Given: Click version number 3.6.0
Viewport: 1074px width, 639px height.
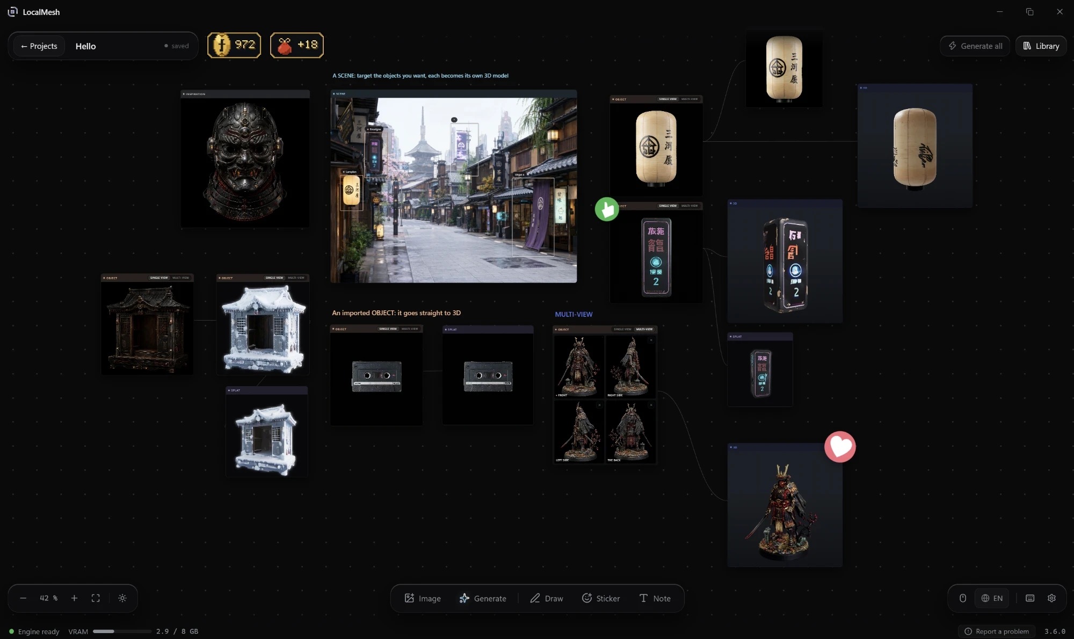Looking at the screenshot, I should [x=1055, y=631].
